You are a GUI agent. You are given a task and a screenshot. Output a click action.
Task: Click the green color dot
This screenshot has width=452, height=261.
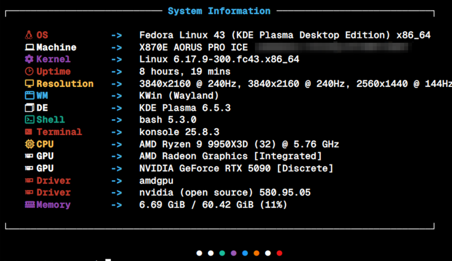click(x=222, y=253)
